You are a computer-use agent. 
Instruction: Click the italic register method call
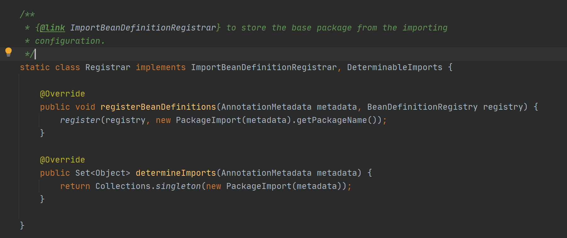(x=80, y=120)
